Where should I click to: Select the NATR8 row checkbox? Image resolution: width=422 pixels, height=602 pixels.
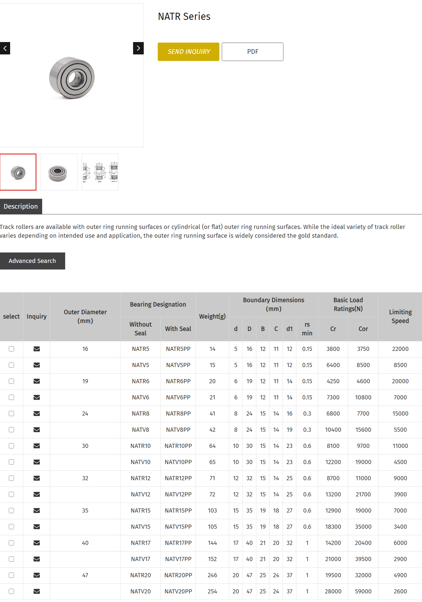11,413
